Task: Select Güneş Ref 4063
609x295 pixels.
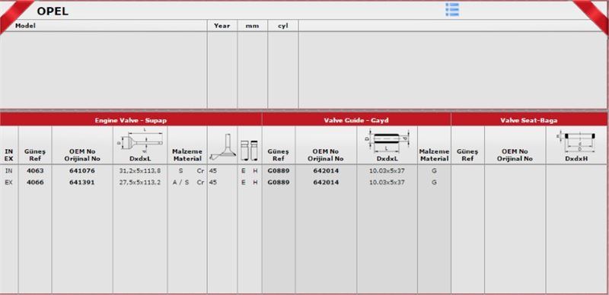Action: 35,170
